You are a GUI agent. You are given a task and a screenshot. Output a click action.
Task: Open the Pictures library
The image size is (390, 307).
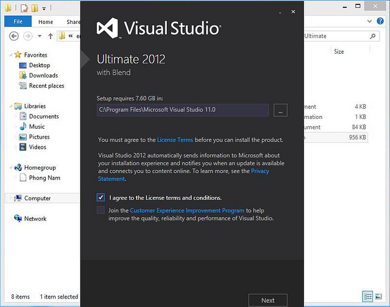pyautogui.click(x=39, y=137)
